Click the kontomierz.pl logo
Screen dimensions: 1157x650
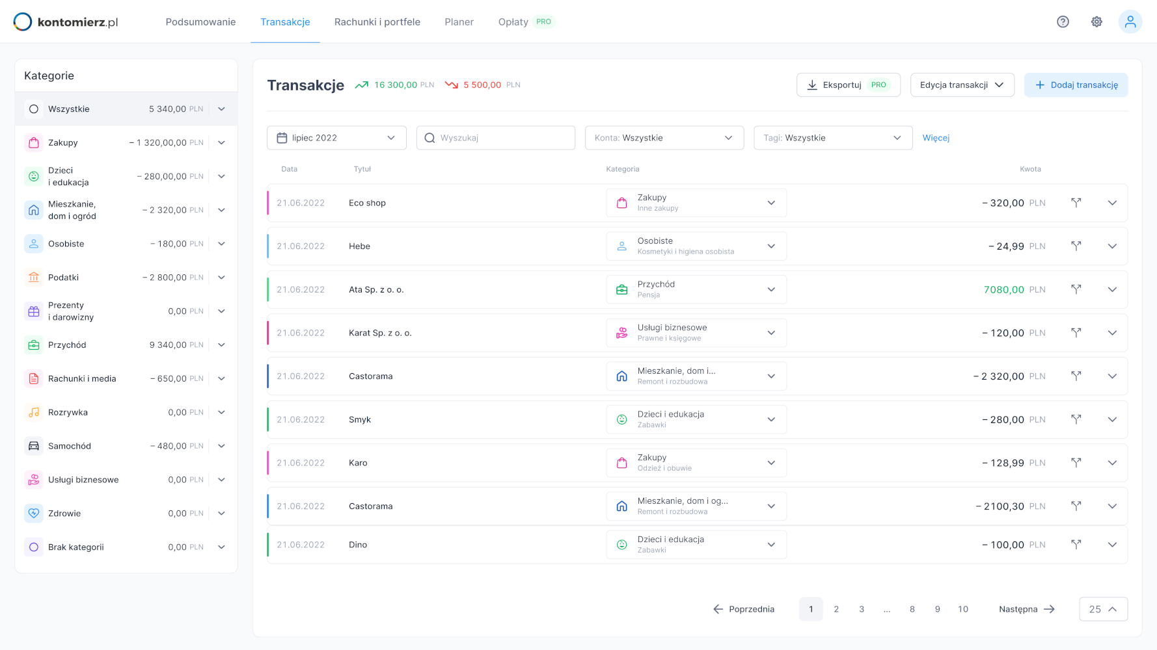pos(66,22)
